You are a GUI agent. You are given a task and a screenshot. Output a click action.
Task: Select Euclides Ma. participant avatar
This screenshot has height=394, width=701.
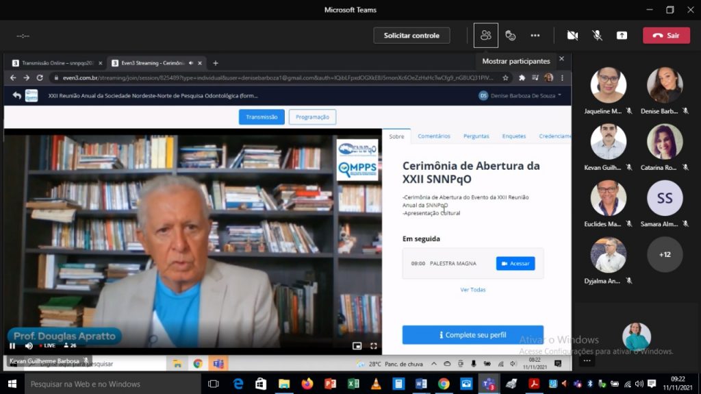(608, 198)
